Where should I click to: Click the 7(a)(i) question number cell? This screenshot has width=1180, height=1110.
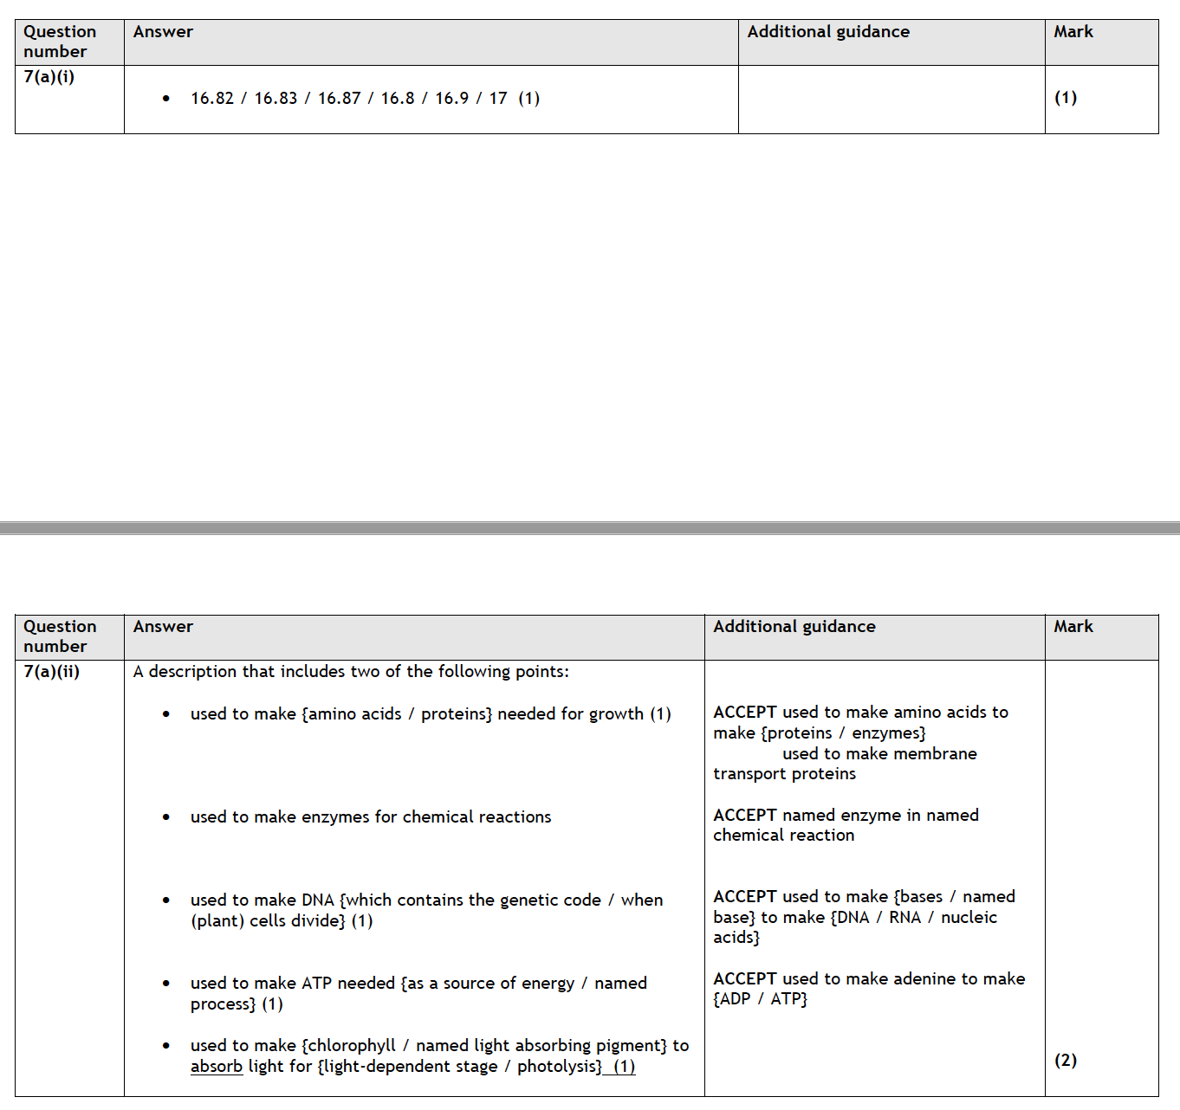click(x=49, y=77)
